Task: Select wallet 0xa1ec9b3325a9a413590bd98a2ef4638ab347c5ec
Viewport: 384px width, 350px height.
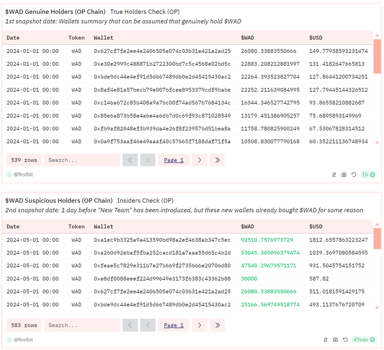Action: pos(162,240)
